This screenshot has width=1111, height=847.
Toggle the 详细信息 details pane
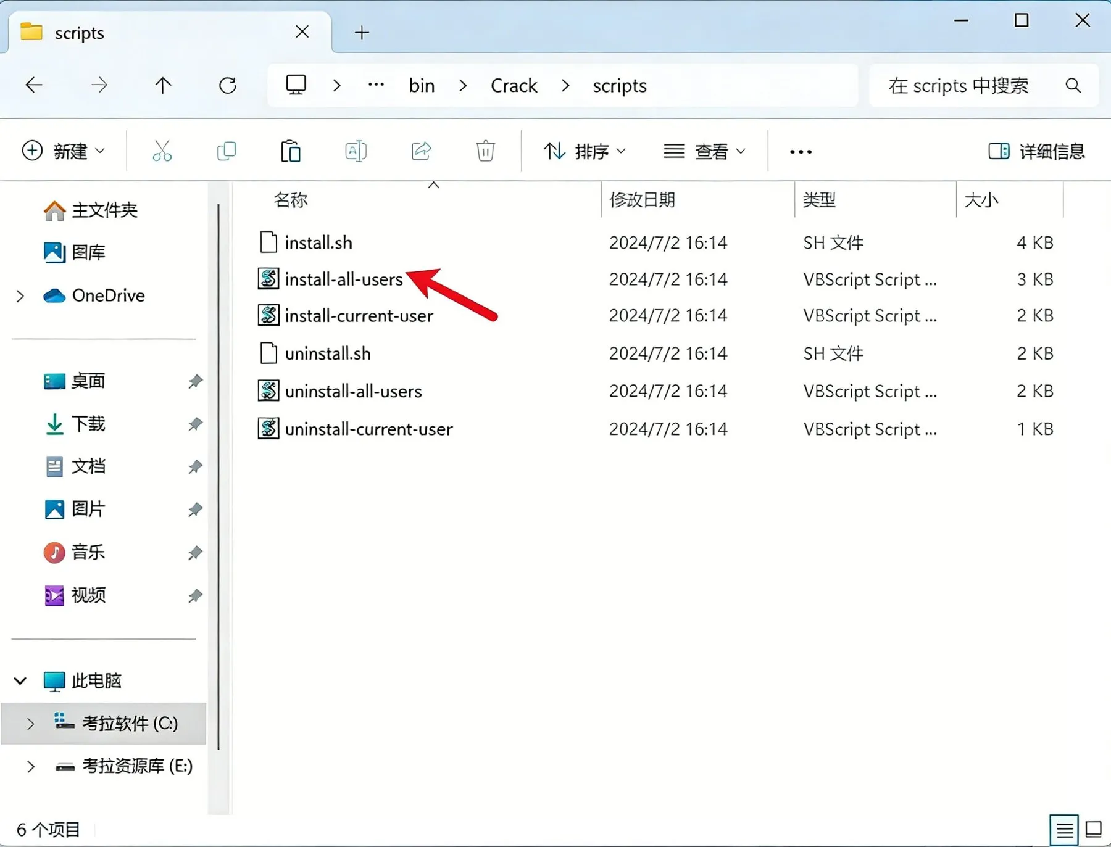click(x=1036, y=151)
